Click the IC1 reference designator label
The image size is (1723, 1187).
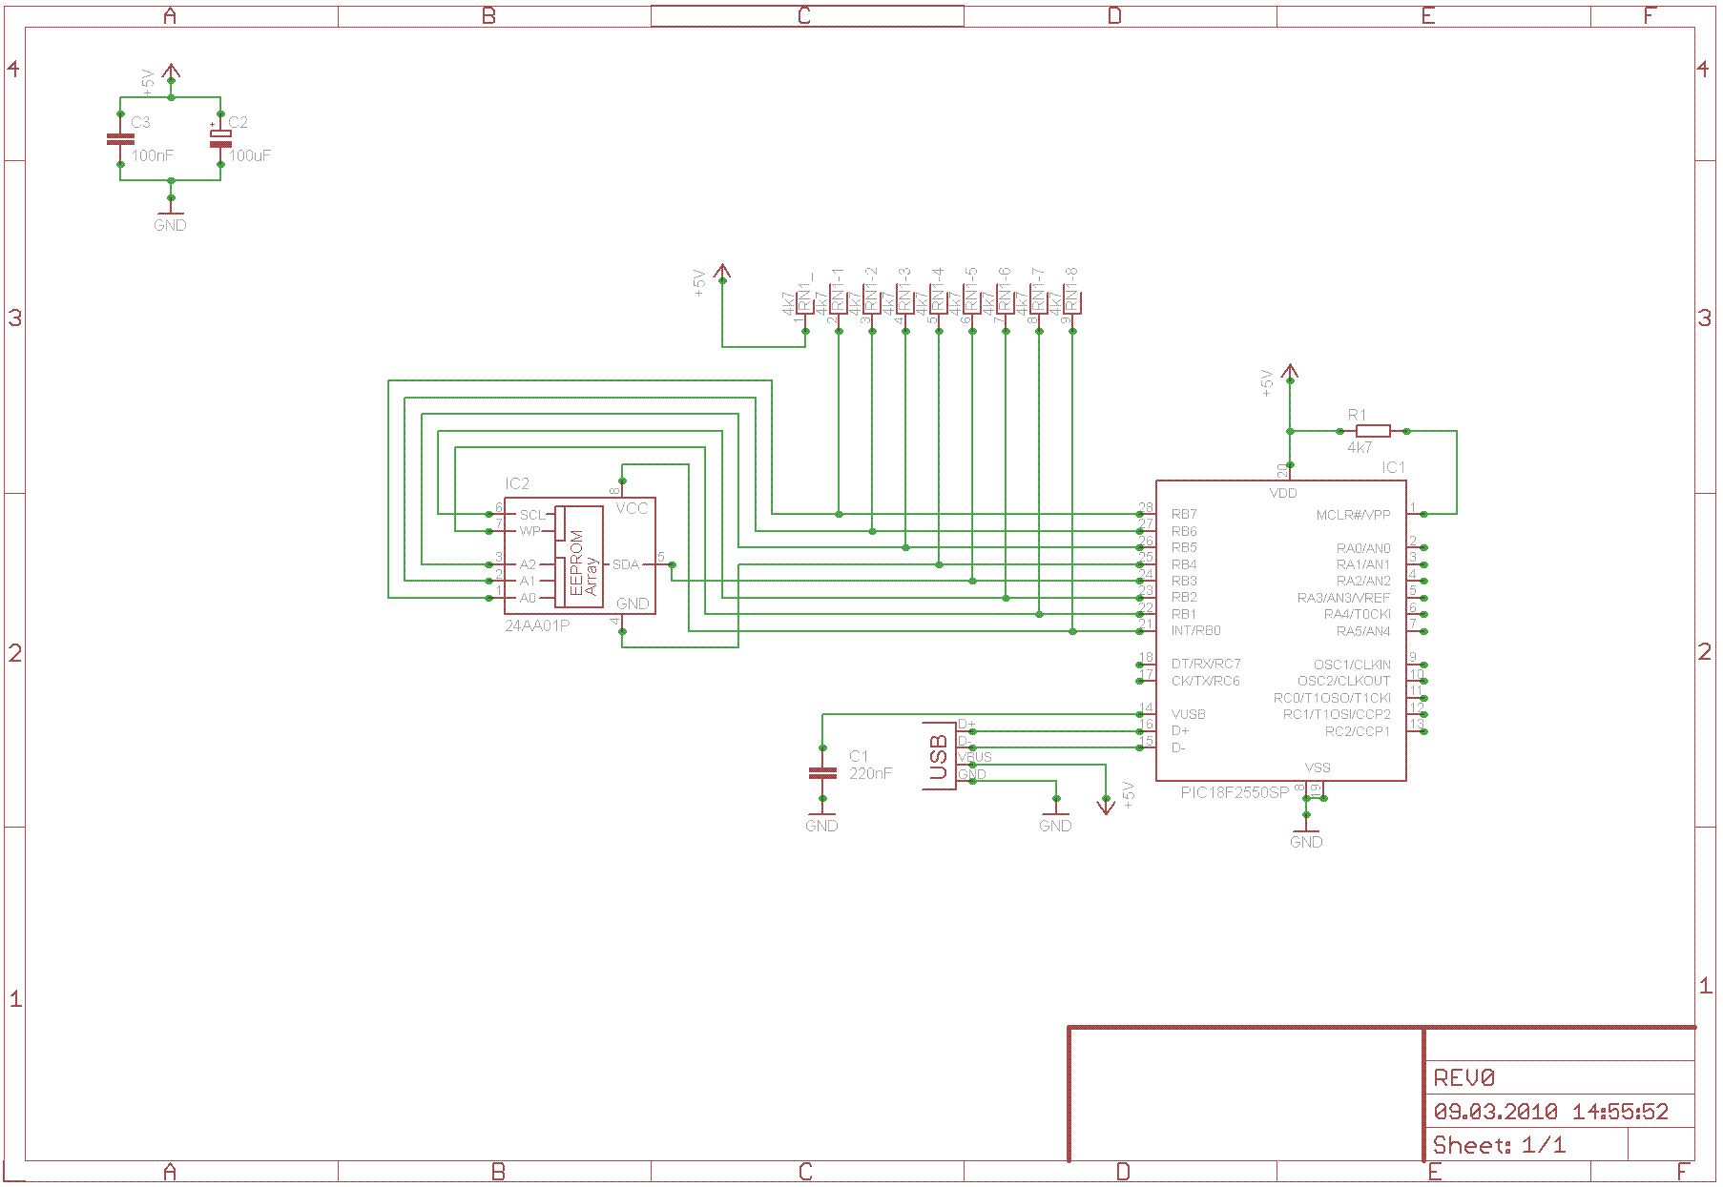pos(1394,467)
